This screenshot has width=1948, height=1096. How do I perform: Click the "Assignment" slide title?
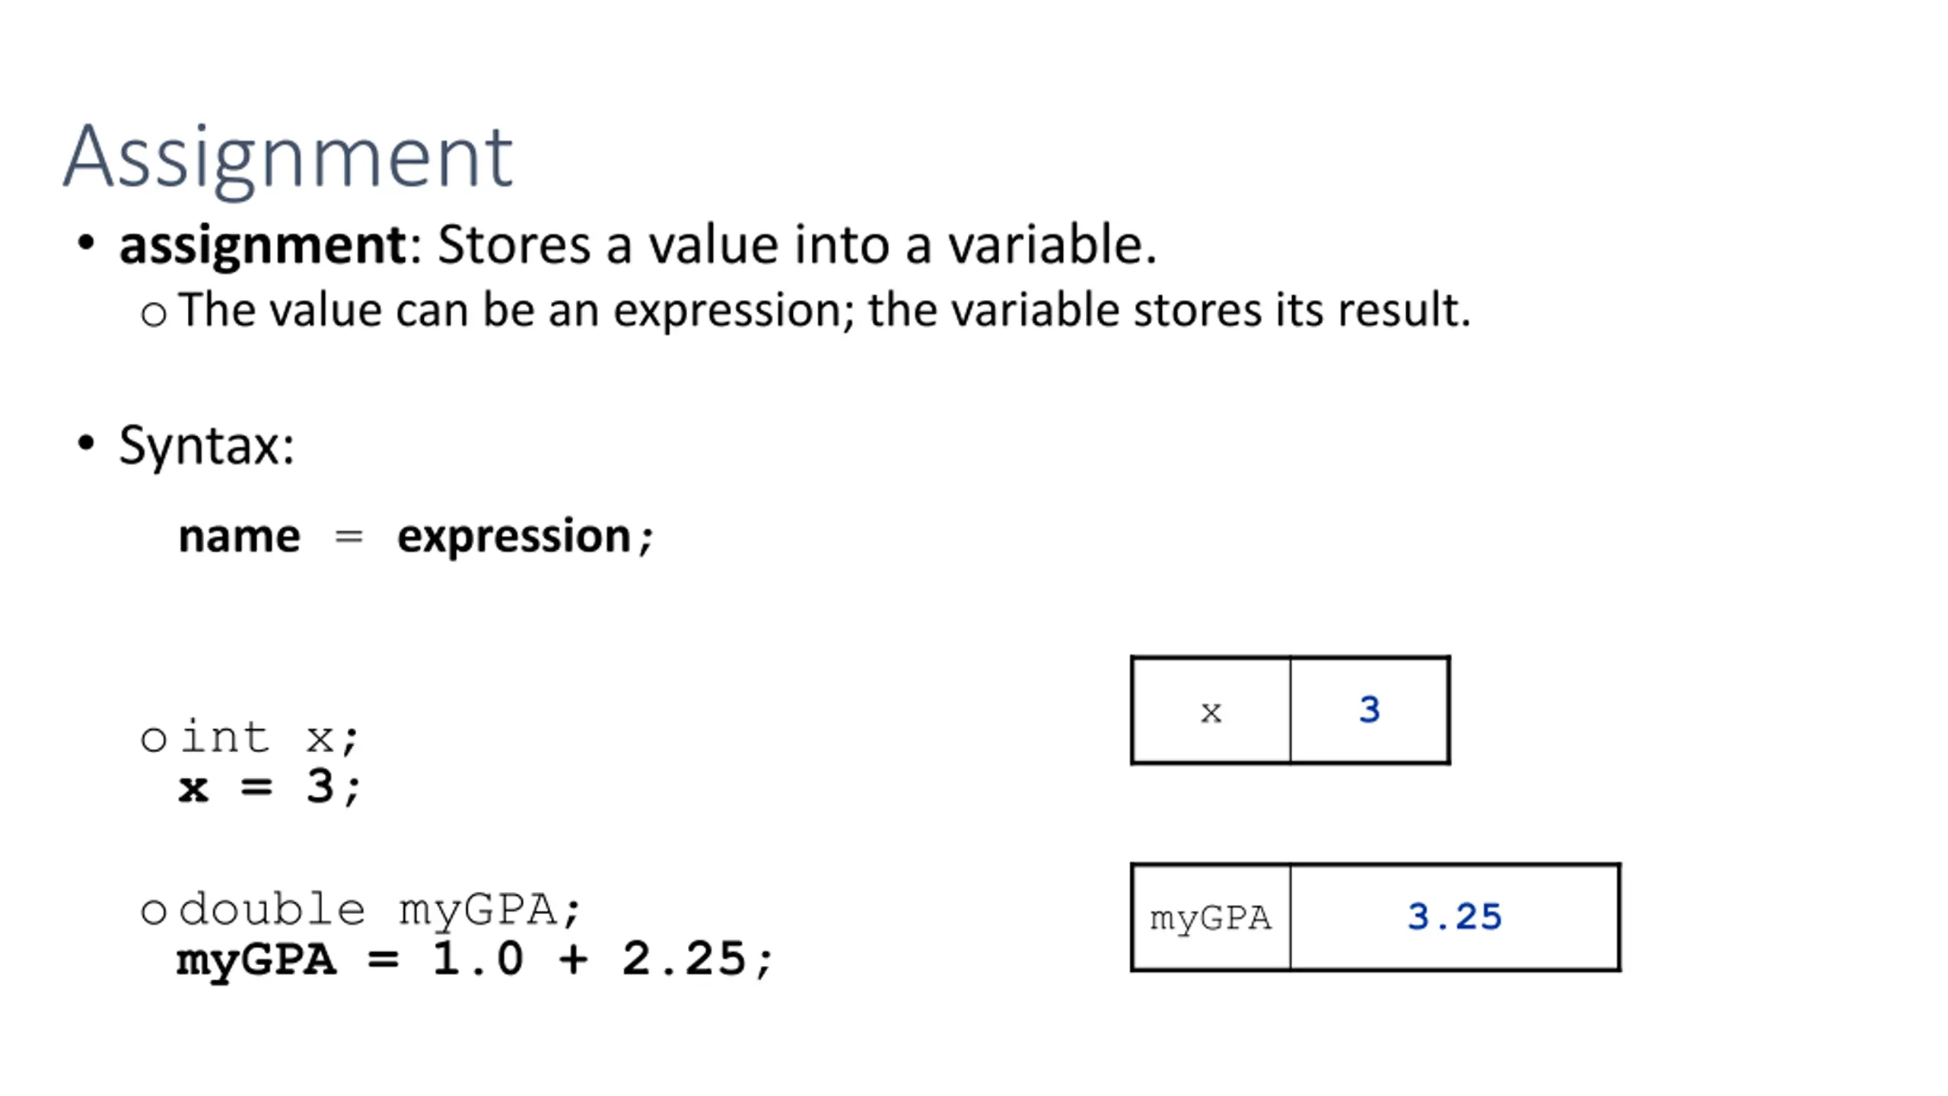click(x=288, y=158)
